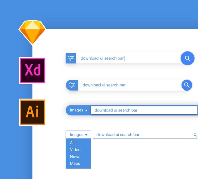Viewport: 198px width, 179px height.
Task: Click the Adobe Xd icon
Action: tap(32, 70)
